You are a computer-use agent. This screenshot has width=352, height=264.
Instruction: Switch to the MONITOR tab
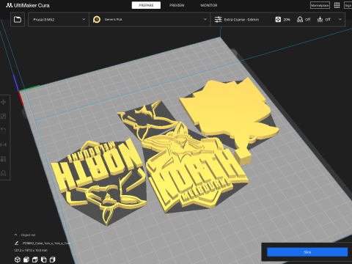pos(209,5)
